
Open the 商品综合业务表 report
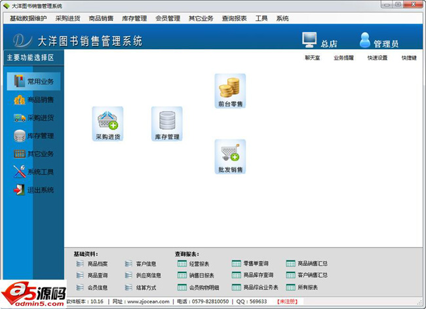coord(255,287)
